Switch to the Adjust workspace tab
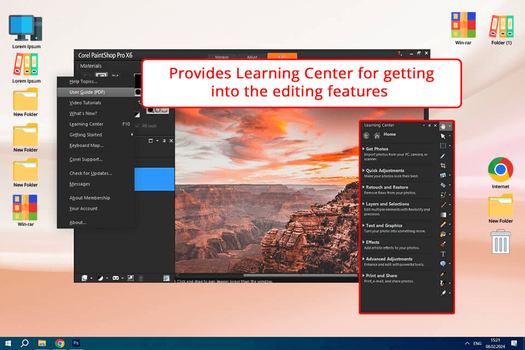This screenshot has height=350, width=525. click(x=252, y=56)
